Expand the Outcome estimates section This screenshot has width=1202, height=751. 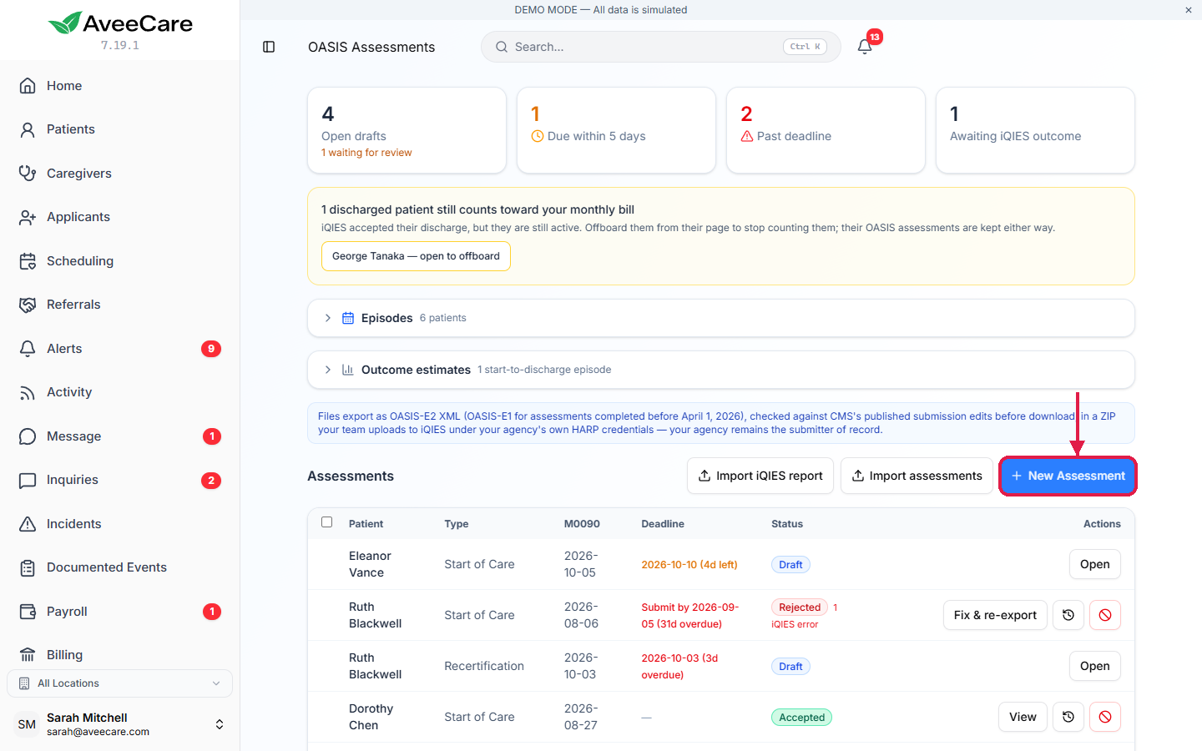721,370
